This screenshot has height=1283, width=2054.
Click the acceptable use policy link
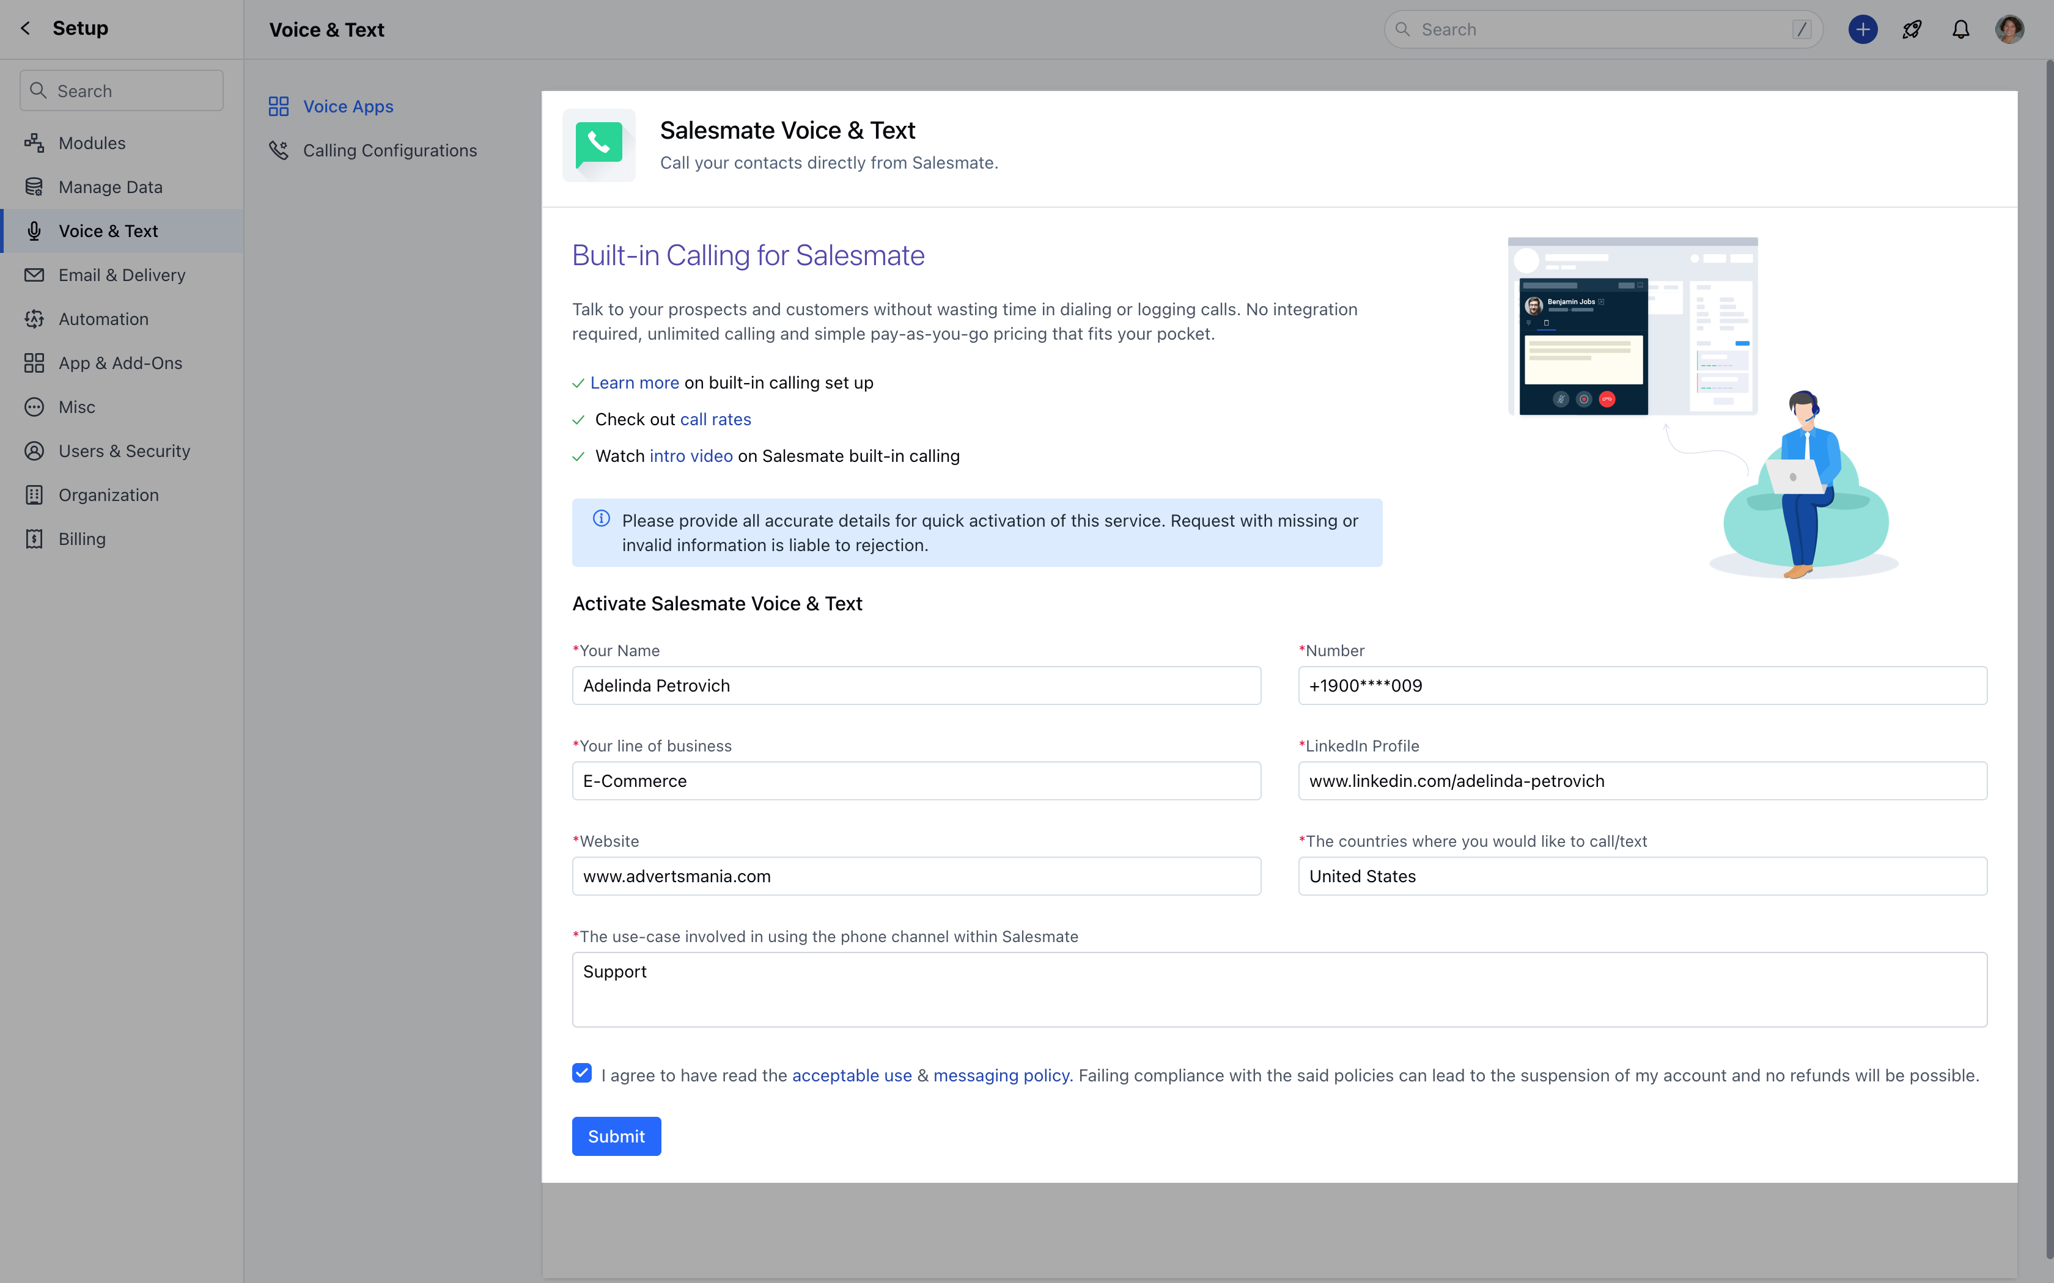(x=852, y=1075)
